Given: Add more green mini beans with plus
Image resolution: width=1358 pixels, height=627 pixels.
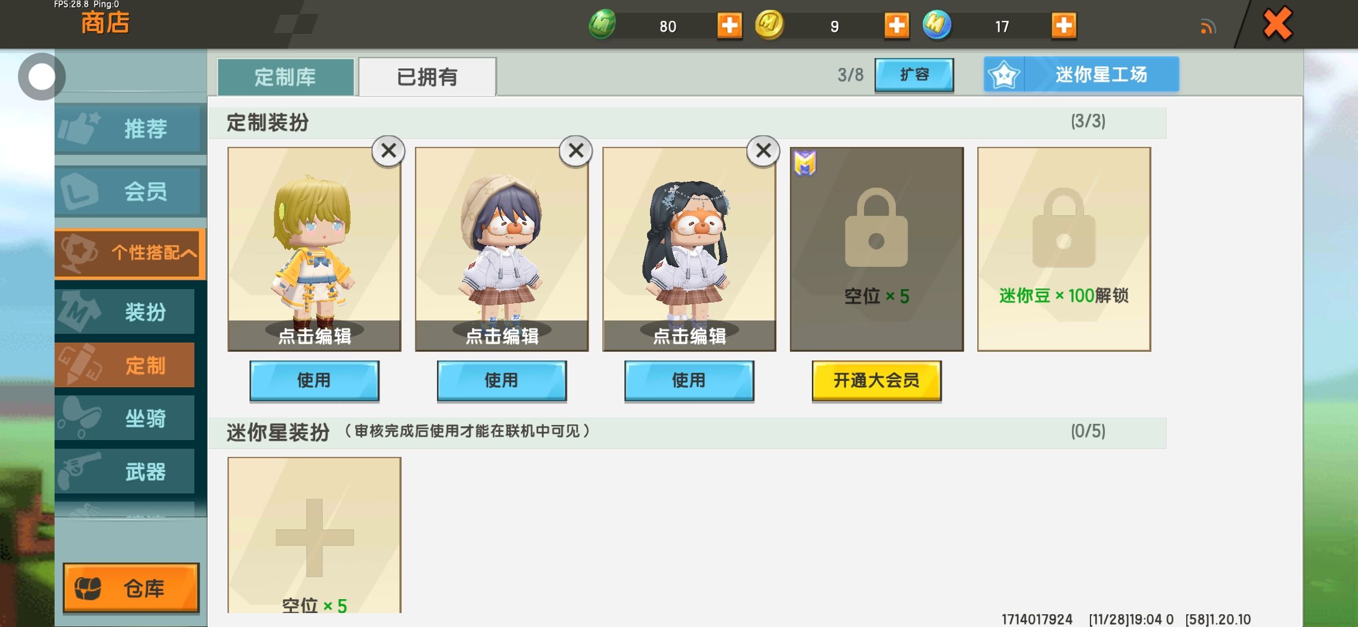Looking at the screenshot, I should point(729,26).
